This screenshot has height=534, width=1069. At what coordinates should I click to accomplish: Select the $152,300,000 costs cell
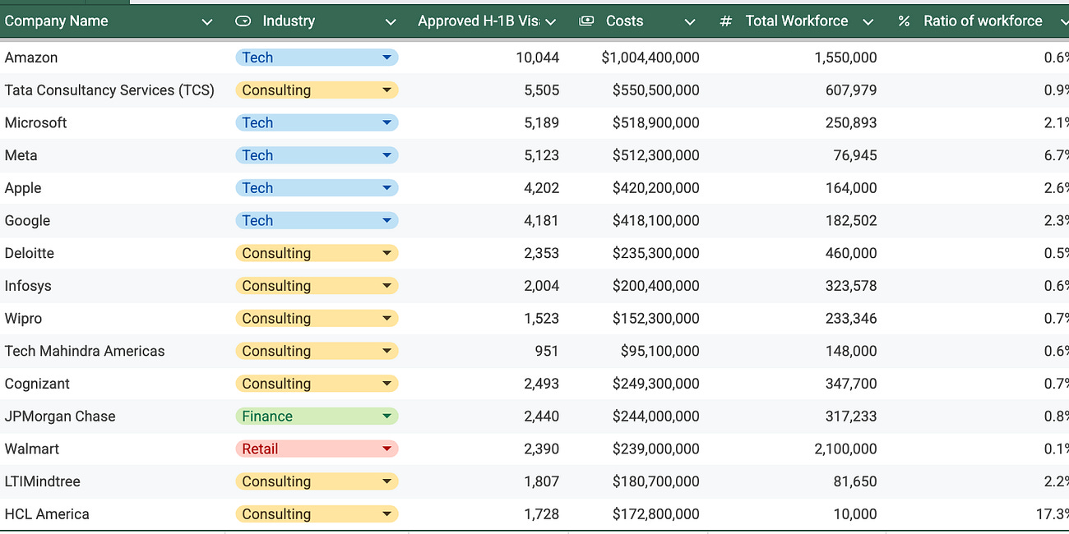[638, 318]
